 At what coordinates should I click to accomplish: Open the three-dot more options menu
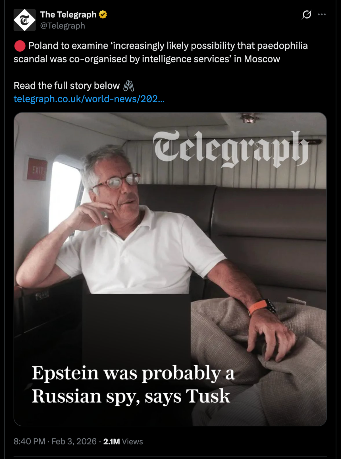(322, 14)
